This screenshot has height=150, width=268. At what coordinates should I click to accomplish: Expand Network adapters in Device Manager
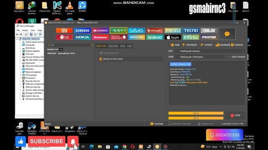coord(20,72)
